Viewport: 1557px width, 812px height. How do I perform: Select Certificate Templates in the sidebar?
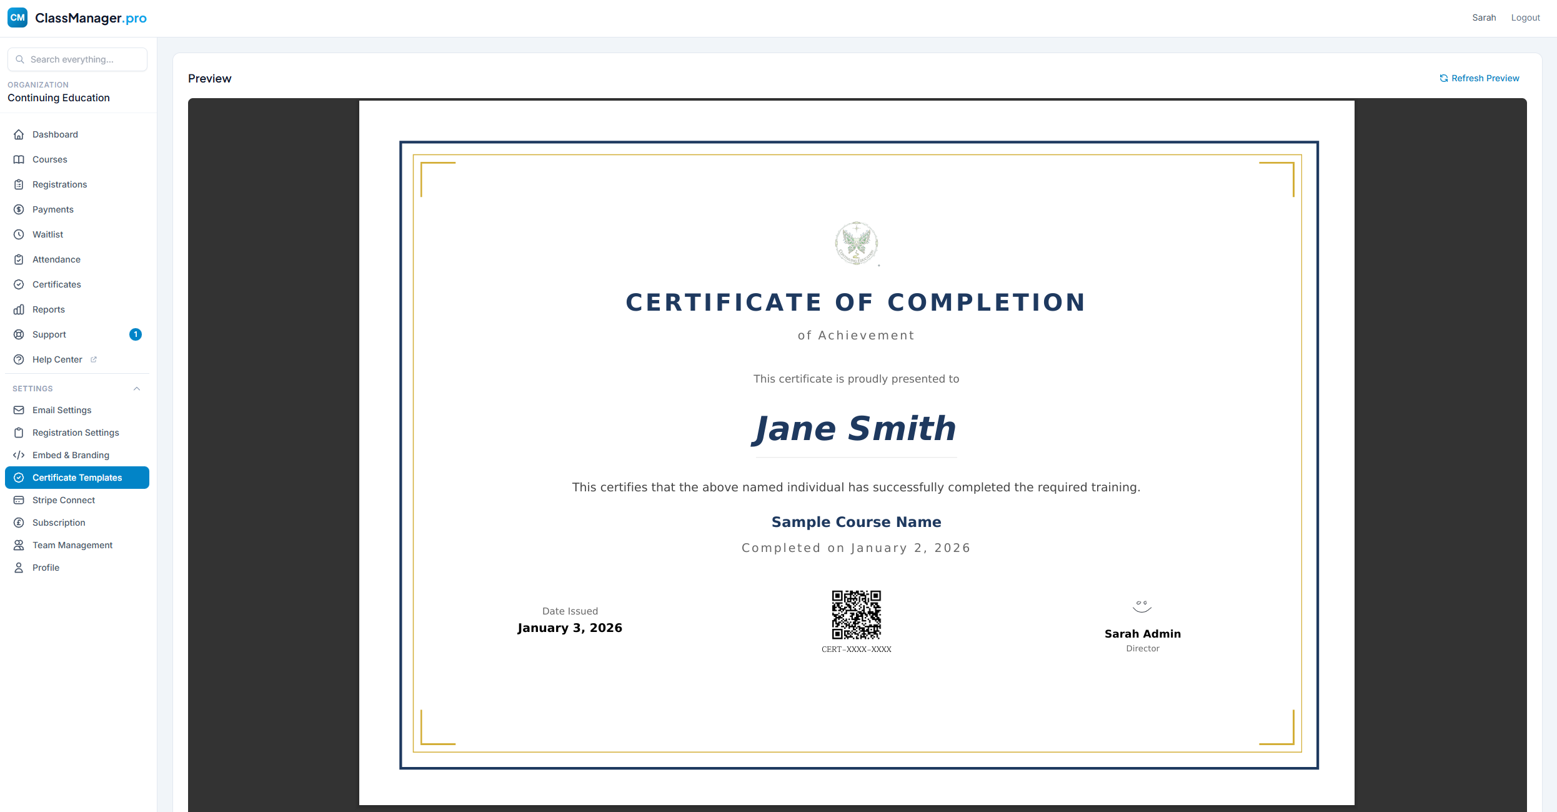[x=77, y=478]
